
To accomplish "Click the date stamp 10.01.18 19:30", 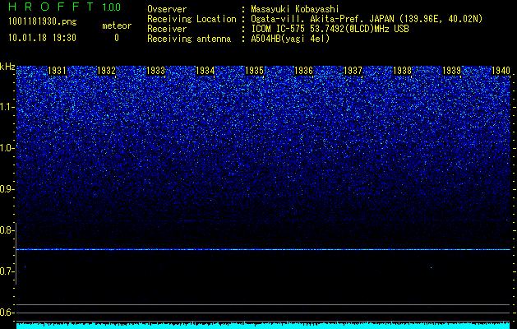I will pos(42,38).
